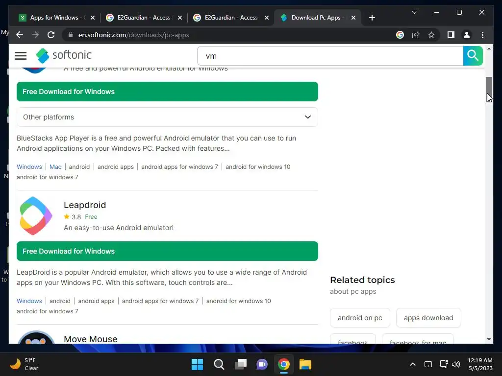Click android for windows 10 tag under BlueStacks

pyautogui.click(x=258, y=167)
